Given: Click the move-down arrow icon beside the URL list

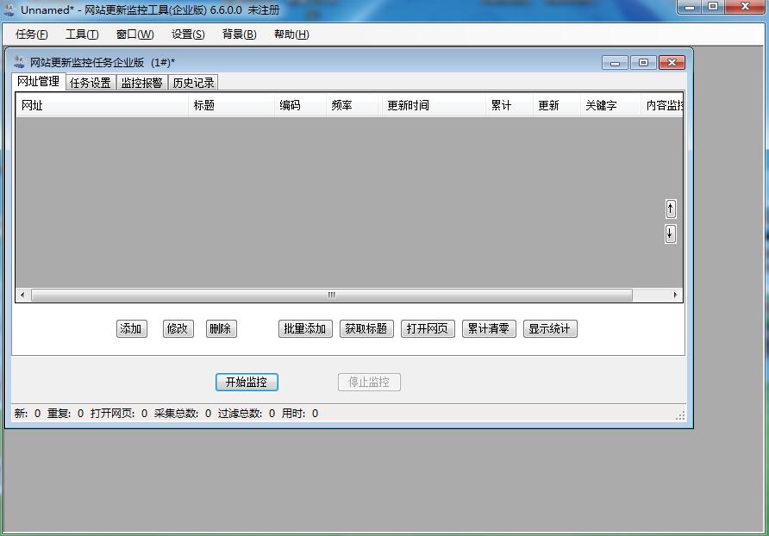Looking at the screenshot, I should point(670,233).
